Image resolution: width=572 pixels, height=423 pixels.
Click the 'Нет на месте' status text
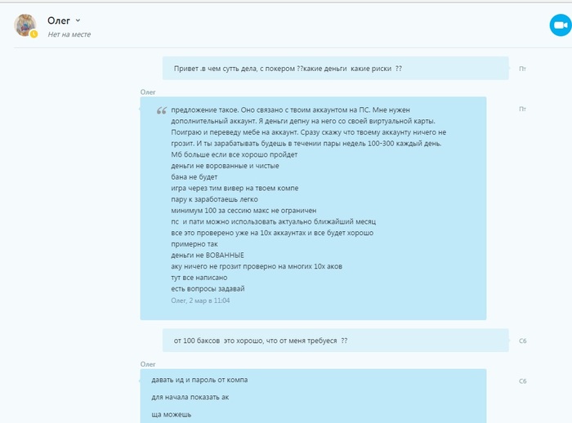pos(69,34)
